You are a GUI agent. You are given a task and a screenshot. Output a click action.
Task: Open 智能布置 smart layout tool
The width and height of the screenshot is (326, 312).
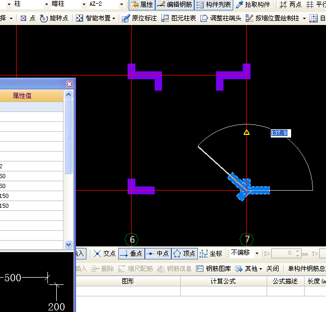tap(93, 18)
